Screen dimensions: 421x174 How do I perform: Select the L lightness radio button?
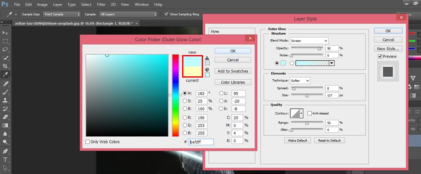click(221, 93)
